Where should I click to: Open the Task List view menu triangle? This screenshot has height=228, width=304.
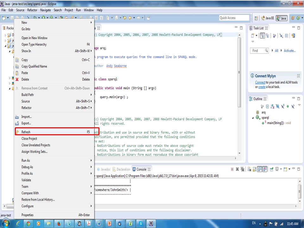coord(253,41)
